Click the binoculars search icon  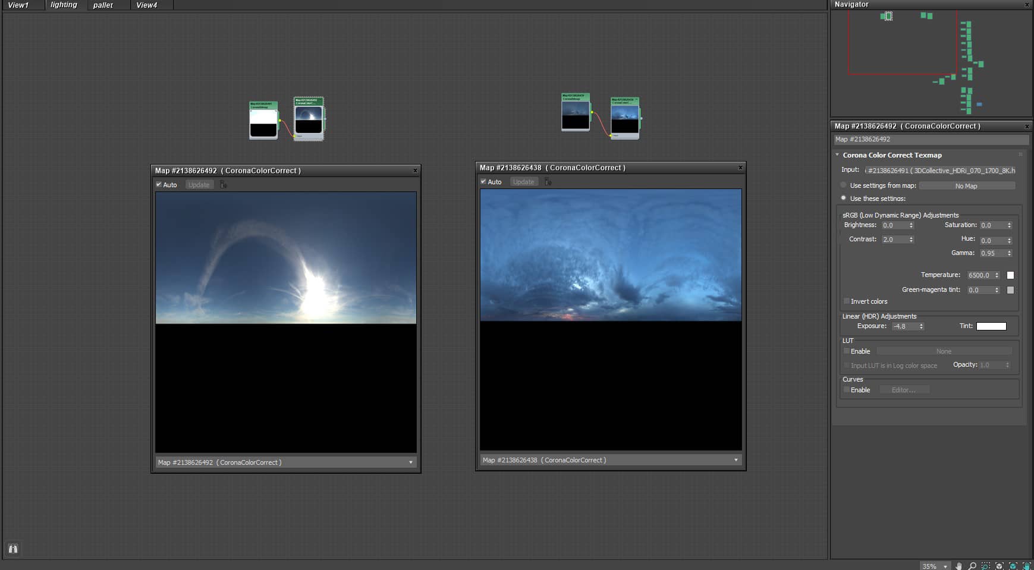(13, 549)
